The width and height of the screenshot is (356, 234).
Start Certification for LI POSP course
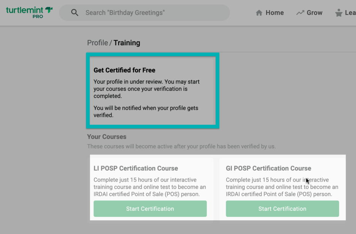click(150, 209)
